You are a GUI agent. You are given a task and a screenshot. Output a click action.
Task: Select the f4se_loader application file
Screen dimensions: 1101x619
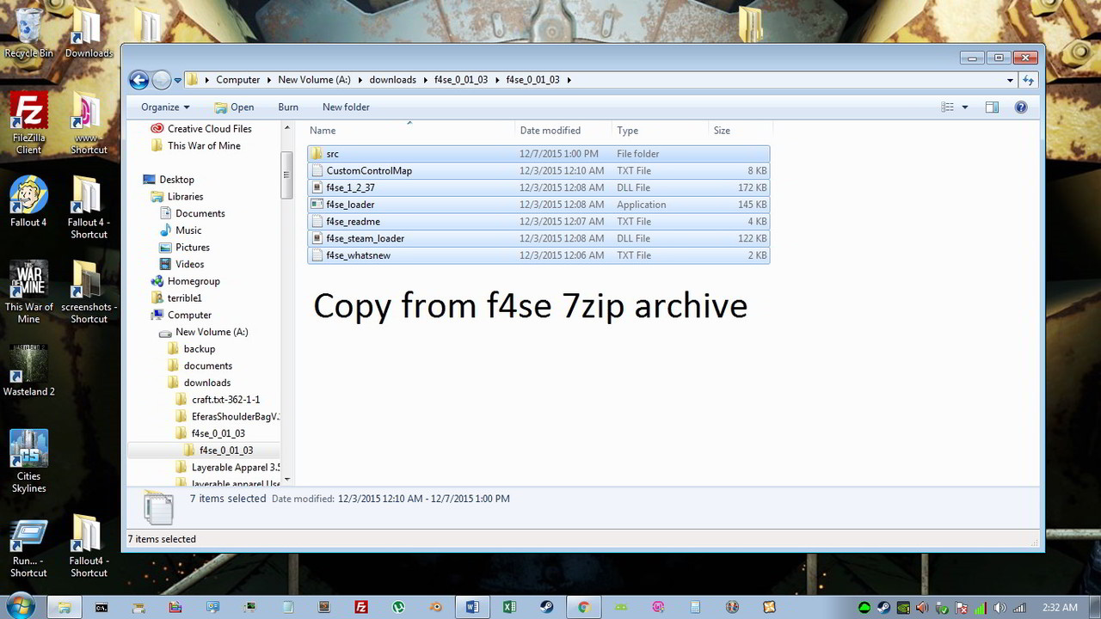click(348, 205)
